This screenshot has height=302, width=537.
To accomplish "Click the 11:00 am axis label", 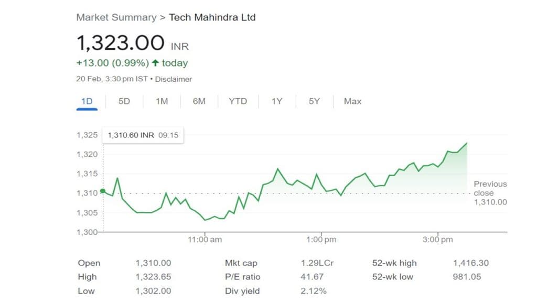I will [205, 240].
